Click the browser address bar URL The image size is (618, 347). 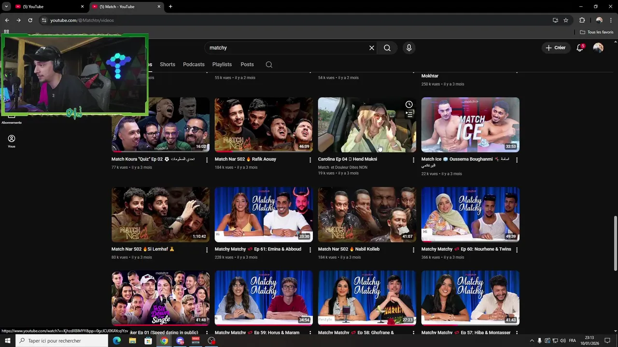(x=82, y=20)
